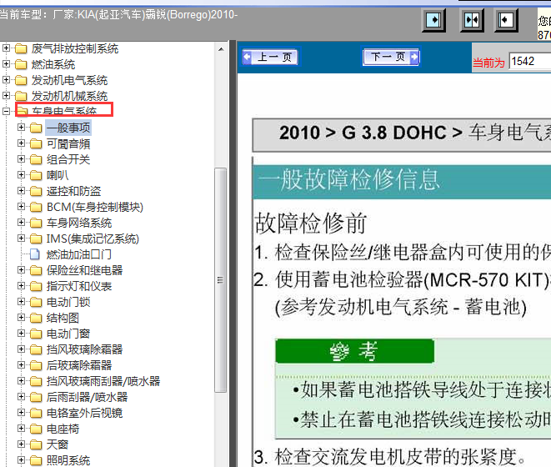Expand the 电动门窗 node
Screen dimensions: 551x467
[x=22, y=333]
